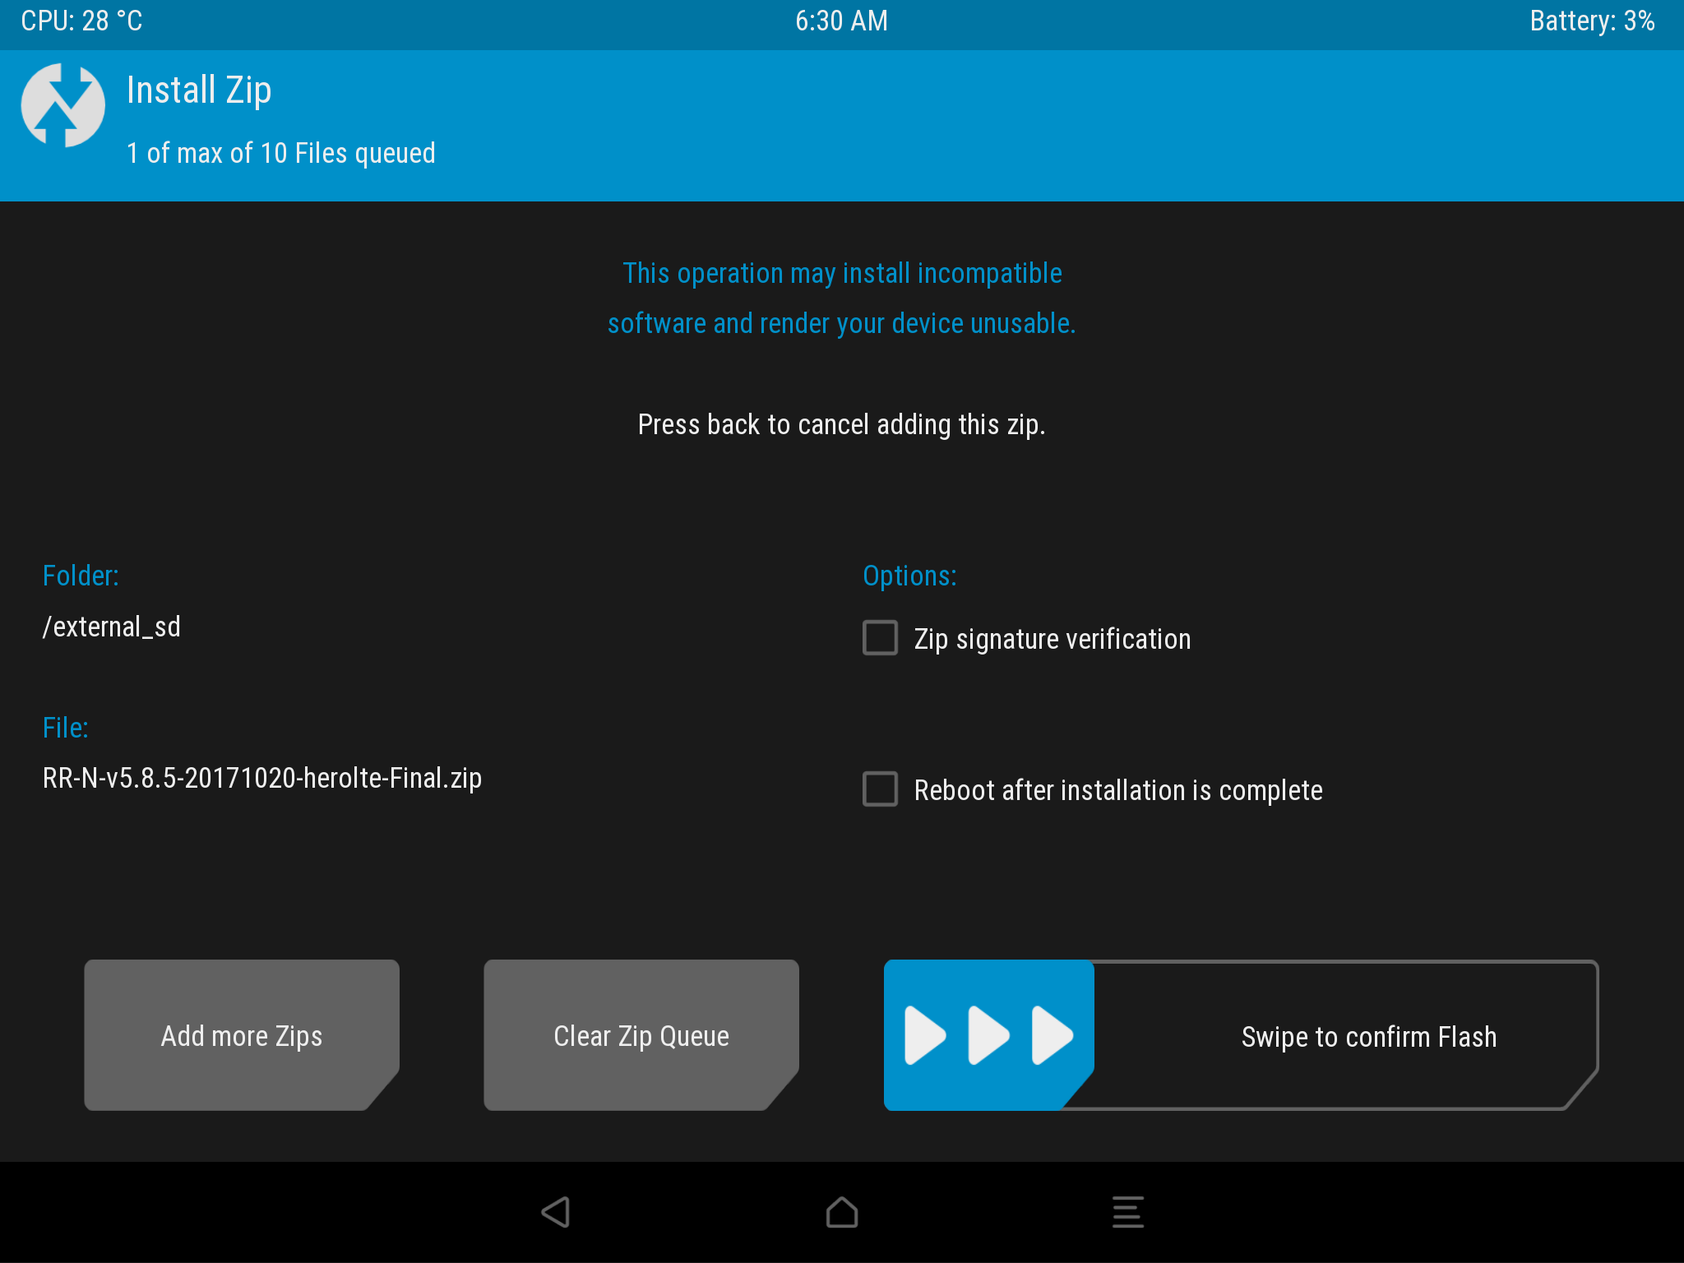Viewport: 1684px width, 1263px height.
Task: Tap the home navigation icon
Action: 841,1212
